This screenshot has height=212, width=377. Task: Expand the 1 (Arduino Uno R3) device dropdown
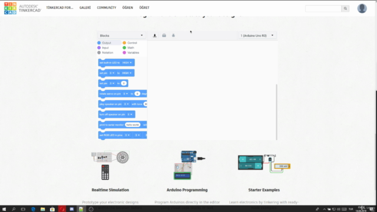257,35
